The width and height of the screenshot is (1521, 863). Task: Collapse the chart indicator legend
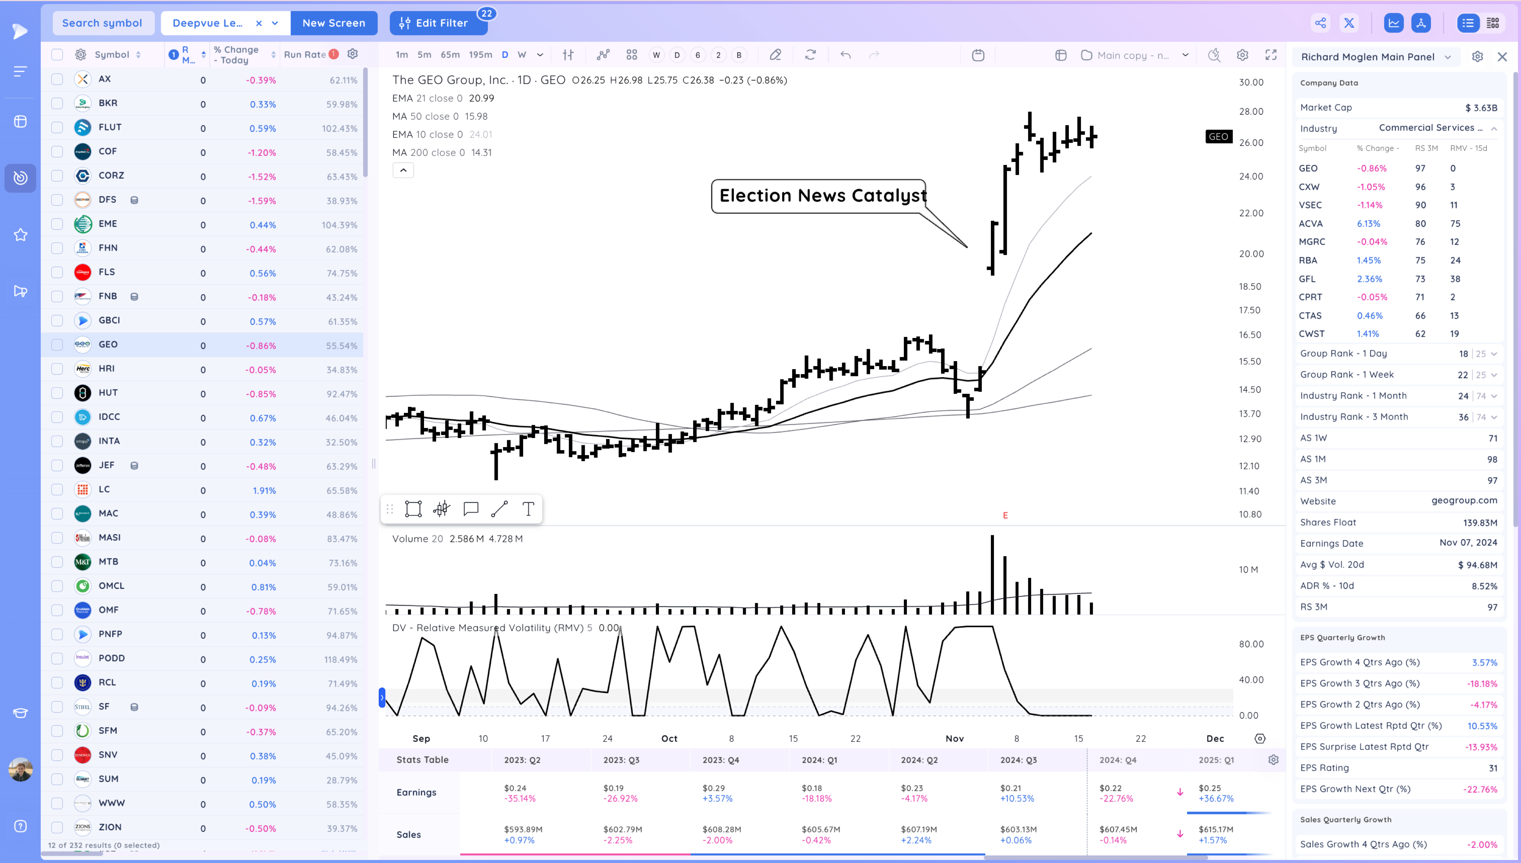pos(403,171)
